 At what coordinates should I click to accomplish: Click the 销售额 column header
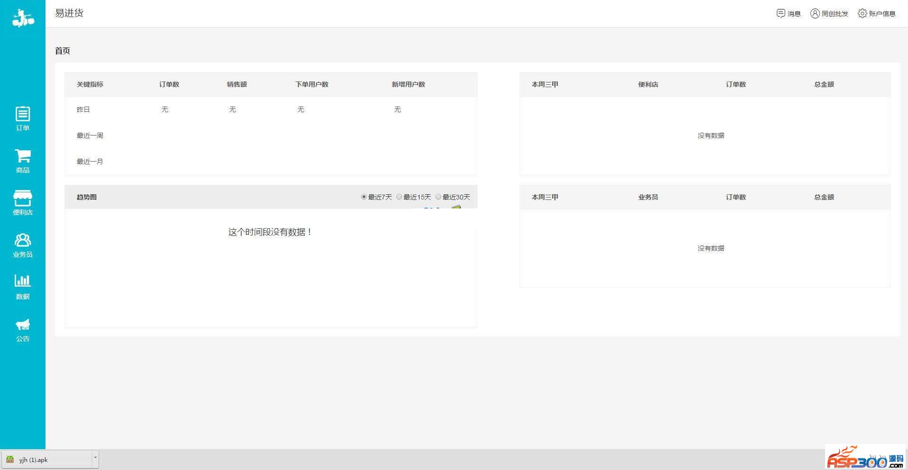pyautogui.click(x=237, y=84)
